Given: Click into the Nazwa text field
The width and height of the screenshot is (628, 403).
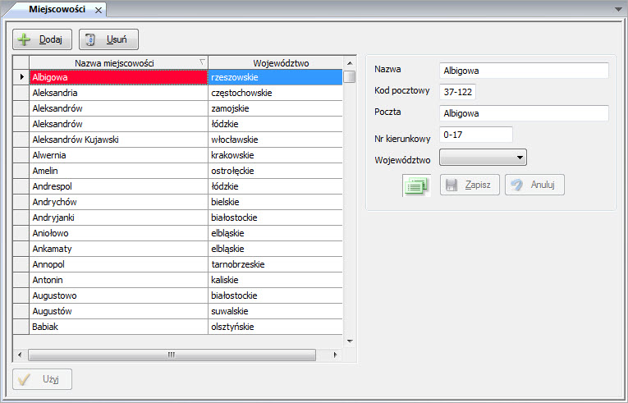Looking at the screenshot, I should point(524,71).
